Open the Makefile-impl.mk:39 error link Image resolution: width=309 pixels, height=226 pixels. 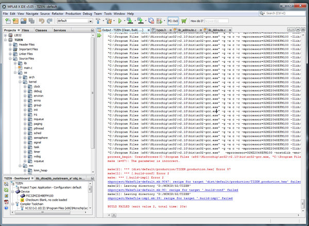coord(170,198)
